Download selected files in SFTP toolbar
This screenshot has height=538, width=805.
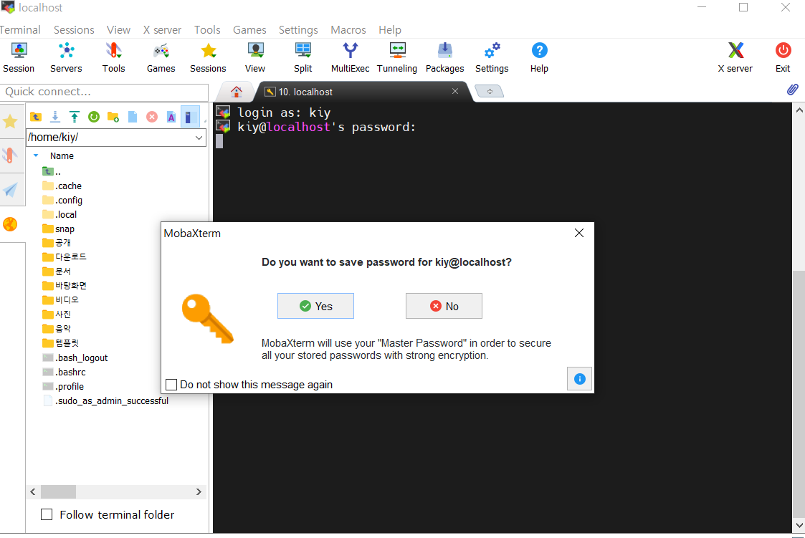click(x=55, y=117)
